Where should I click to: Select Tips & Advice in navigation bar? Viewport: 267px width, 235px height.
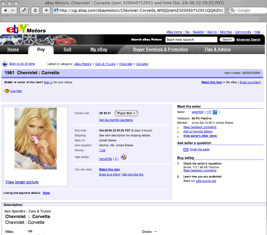click(x=217, y=49)
